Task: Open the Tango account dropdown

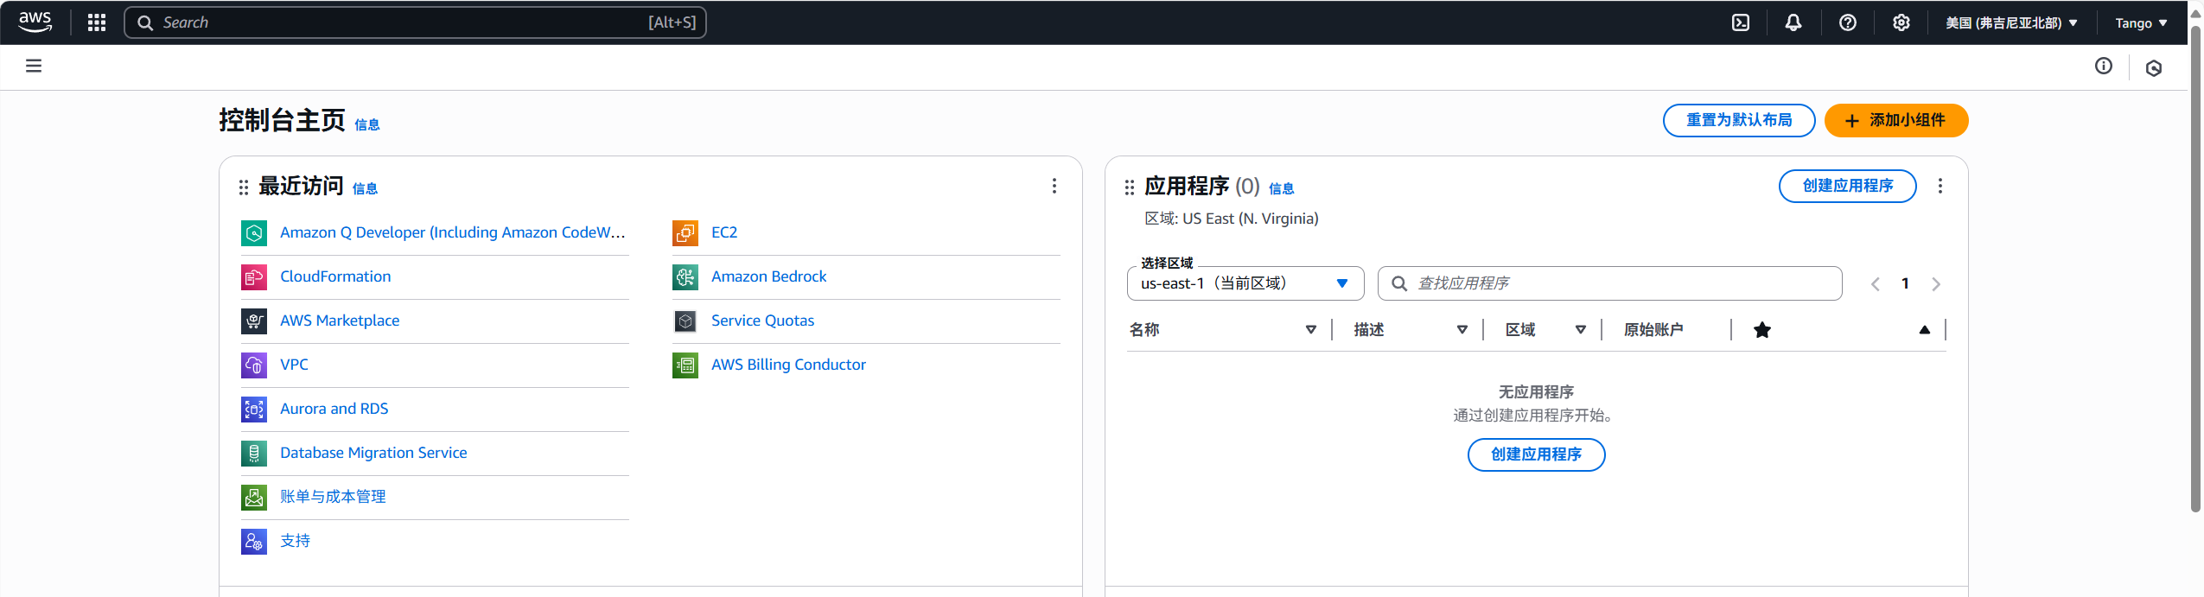Action: coord(2141,22)
